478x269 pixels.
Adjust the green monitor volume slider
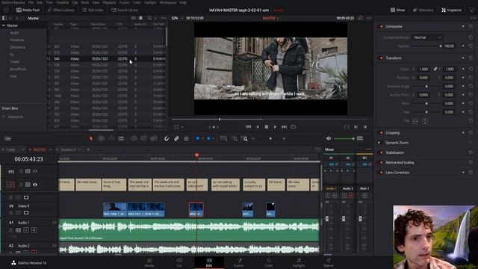pos(344,139)
